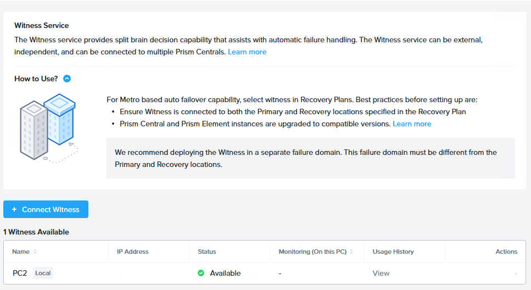The height and width of the screenshot is (290, 531).
Task: Click the Actions dash for PC2 row
Action: [516, 273]
